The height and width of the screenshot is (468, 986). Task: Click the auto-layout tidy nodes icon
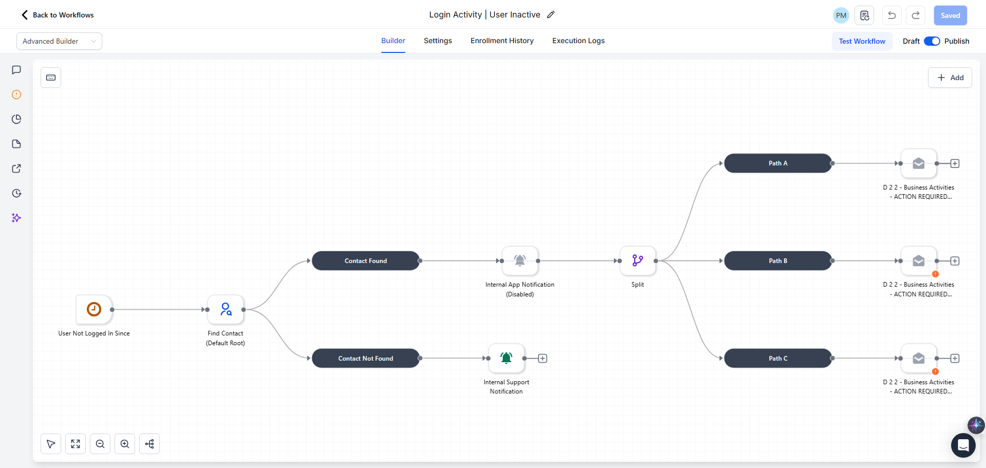(x=149, y=444)
